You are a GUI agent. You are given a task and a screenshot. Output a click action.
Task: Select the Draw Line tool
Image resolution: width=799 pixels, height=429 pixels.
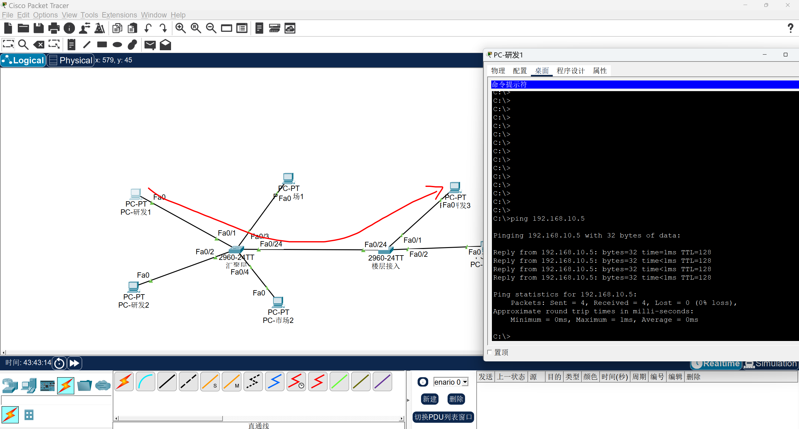pyautogui.click(x=87, y=45)
